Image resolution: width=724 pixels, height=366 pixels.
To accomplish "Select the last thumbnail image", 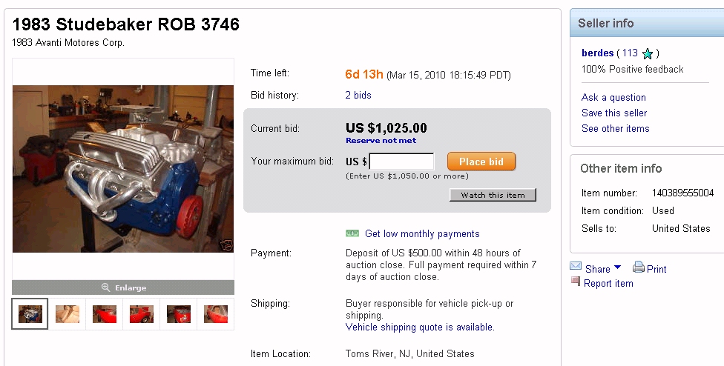I will click(216, 314).
